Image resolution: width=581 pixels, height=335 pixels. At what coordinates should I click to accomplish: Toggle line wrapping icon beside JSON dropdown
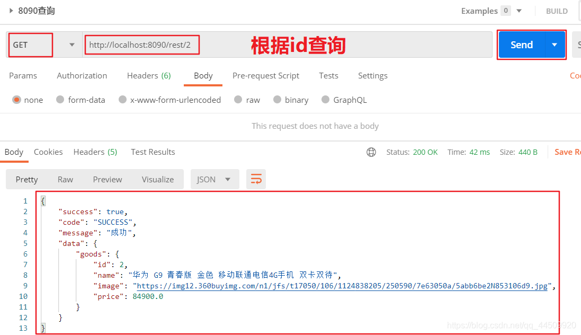256,179
